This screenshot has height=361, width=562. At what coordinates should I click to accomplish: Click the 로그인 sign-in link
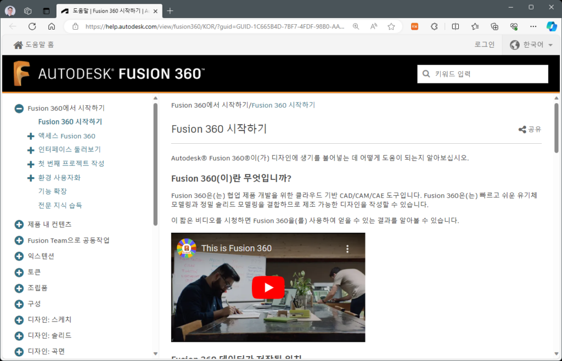click(484, 44)
